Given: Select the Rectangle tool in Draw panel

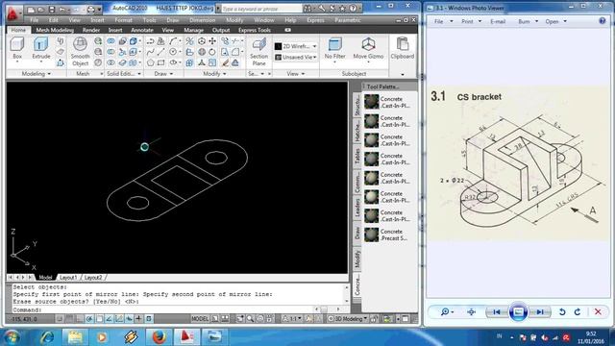Looking at the screenshot, I should pyautogui.click(x=160, y=62).
